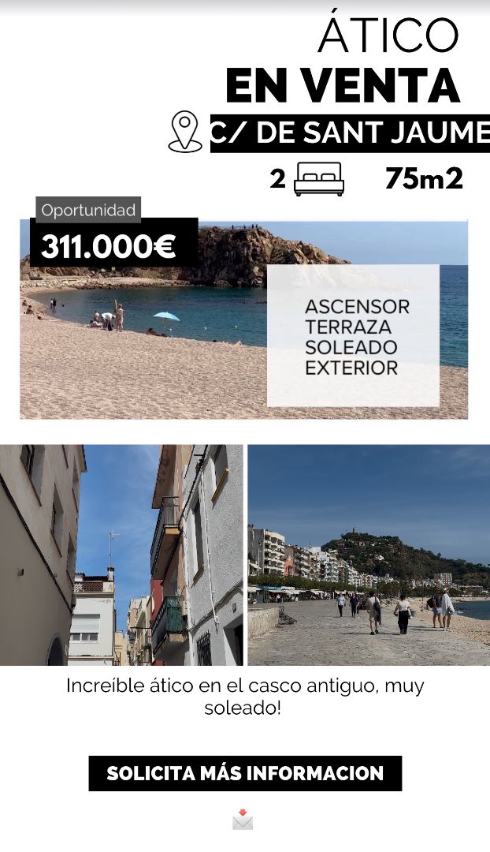Viewport: 490px width, 852px height.
Task: Open the beach cove photo
Action: coord(243,319)
